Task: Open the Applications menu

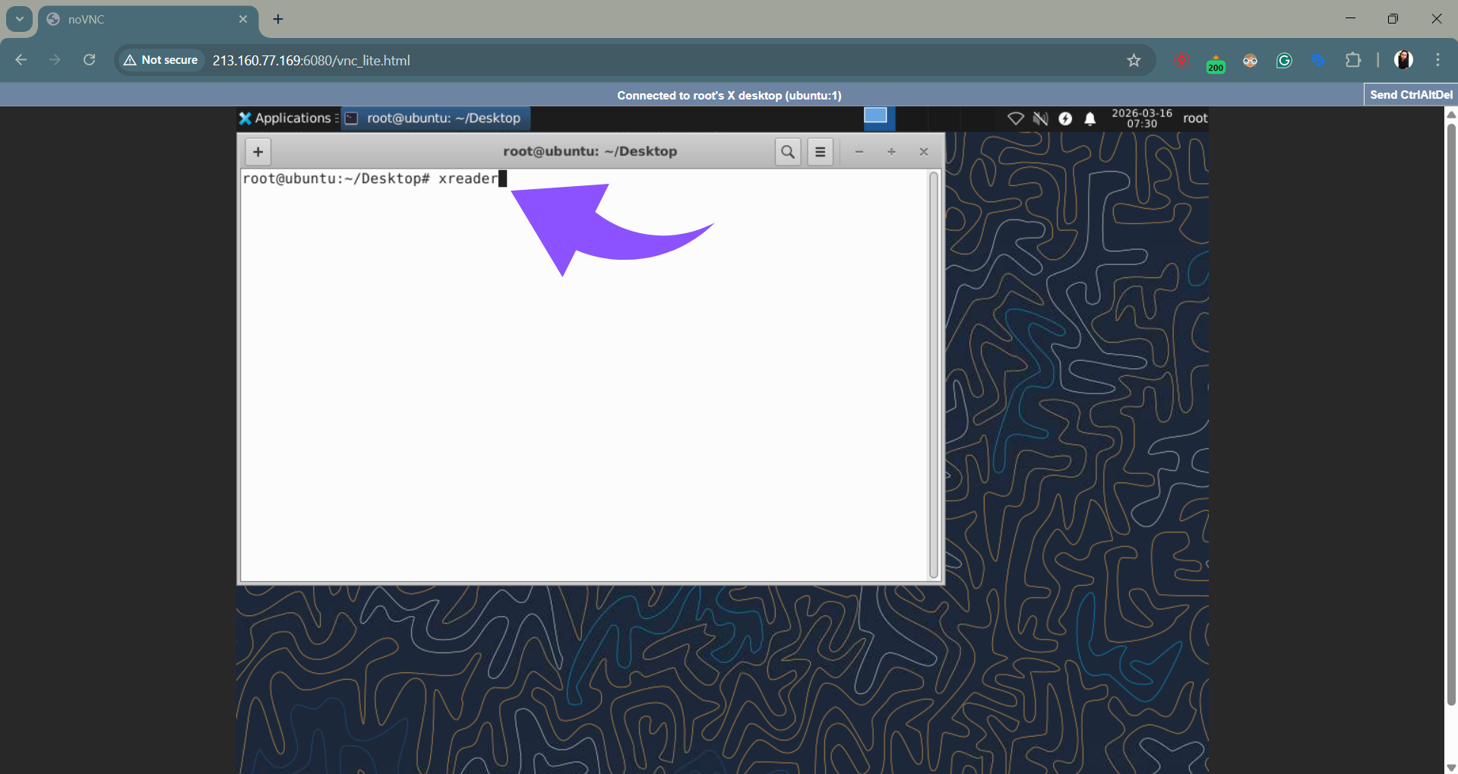Action: [286, 118]
